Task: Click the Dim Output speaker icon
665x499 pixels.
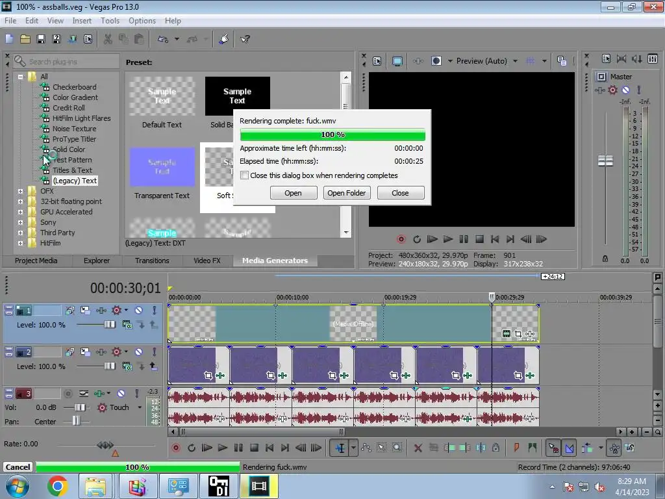Action: coord(636,58)
